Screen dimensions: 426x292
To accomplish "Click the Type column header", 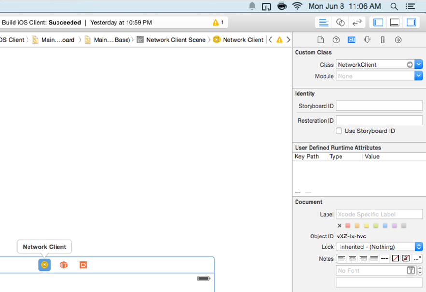I will click(x=336, y=156).
